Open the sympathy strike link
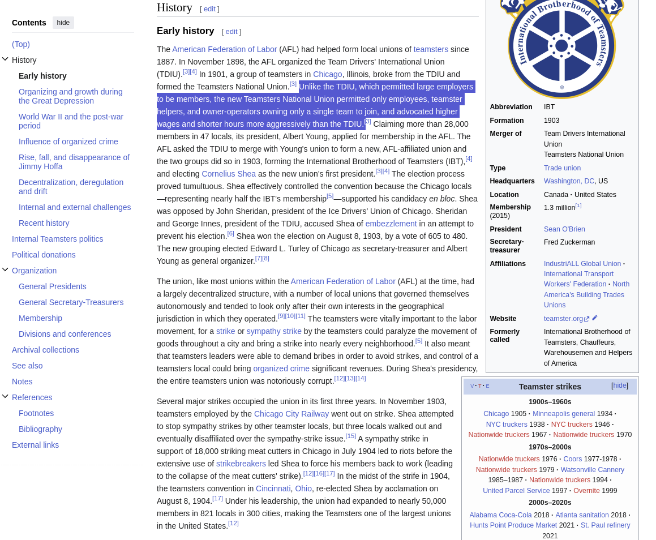This screenshot has height=540, width=656. tap(274, 331)
